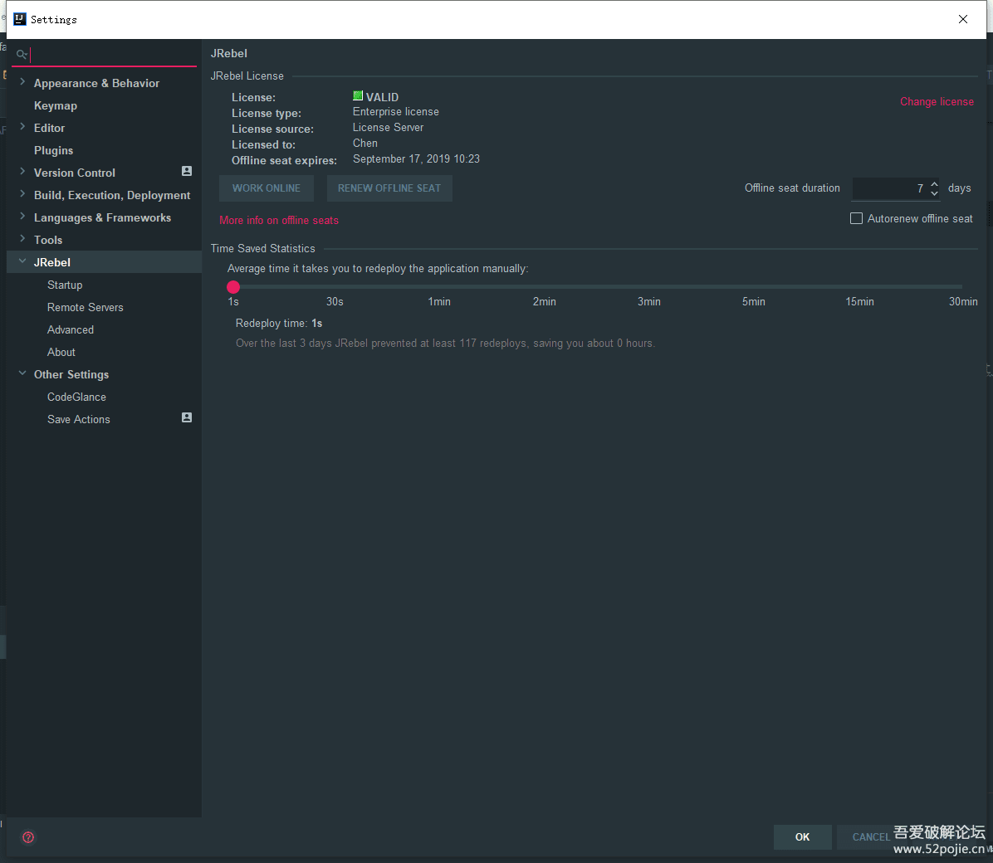Click the WORK ONLINE button
The height and width of the screenshot is (863, 993).
pos(266,188)
